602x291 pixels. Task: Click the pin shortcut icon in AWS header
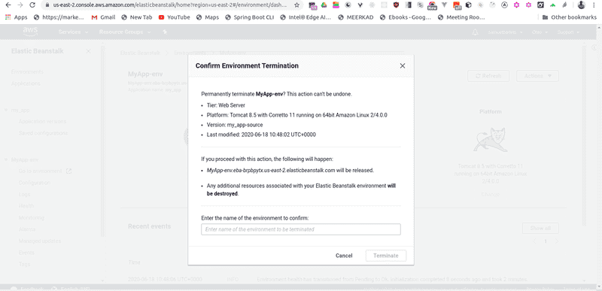pos(165,32)
